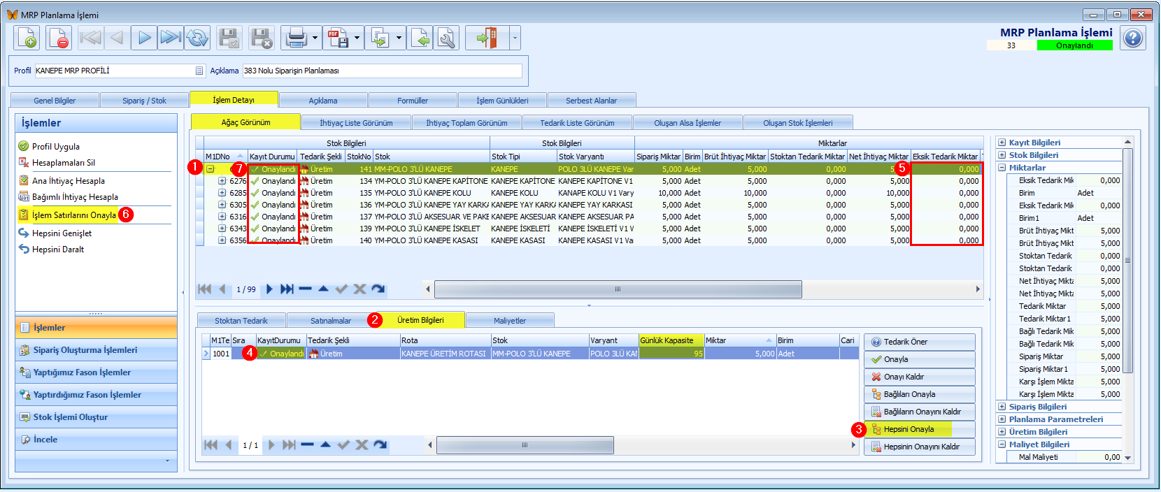Expand Stok Bilgileri section in right panel
Image resolution: width=1161 pixels, height=492 pixels.
(x=1002, y=155)
